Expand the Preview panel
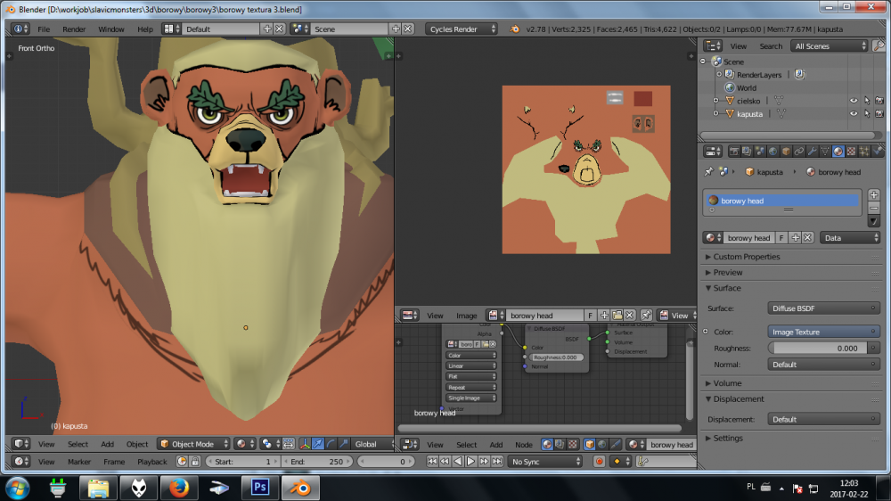The image size is (891, 501). 727,273
